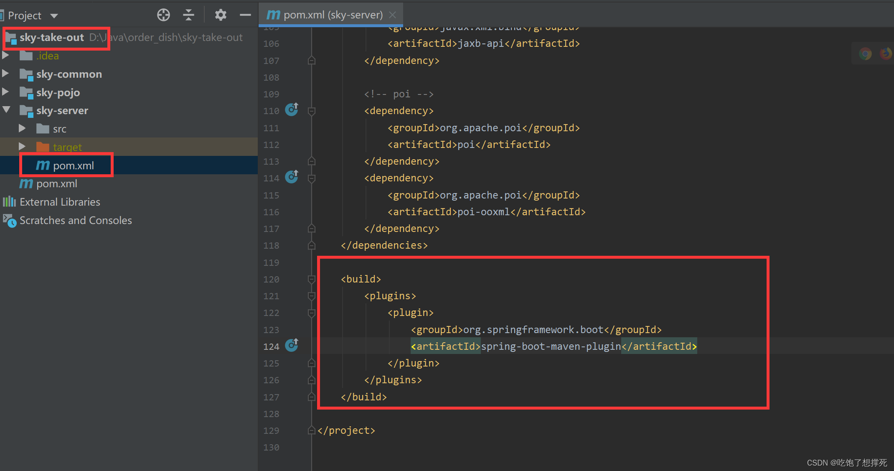Click the collapse all icon in Project panel
The image size is (894, 471).
pos(188,15)
